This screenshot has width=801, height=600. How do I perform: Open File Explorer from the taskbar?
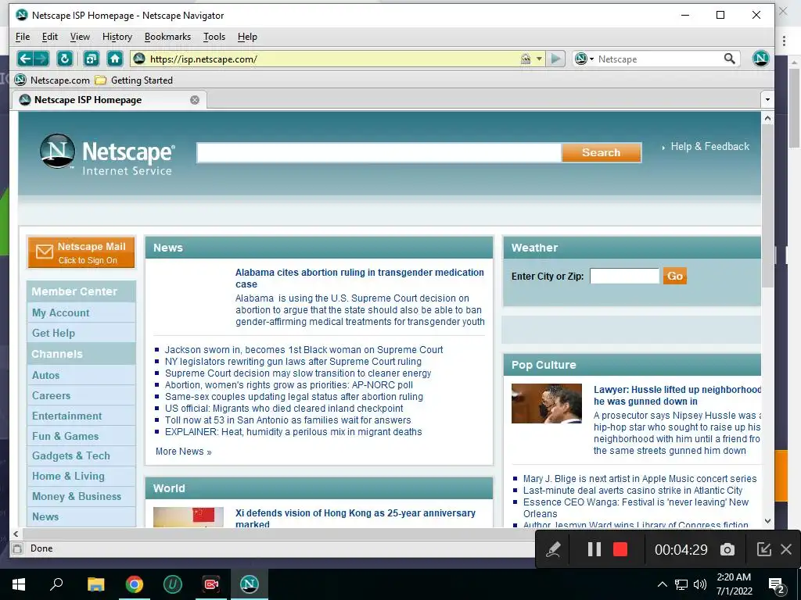pos(95,584)
